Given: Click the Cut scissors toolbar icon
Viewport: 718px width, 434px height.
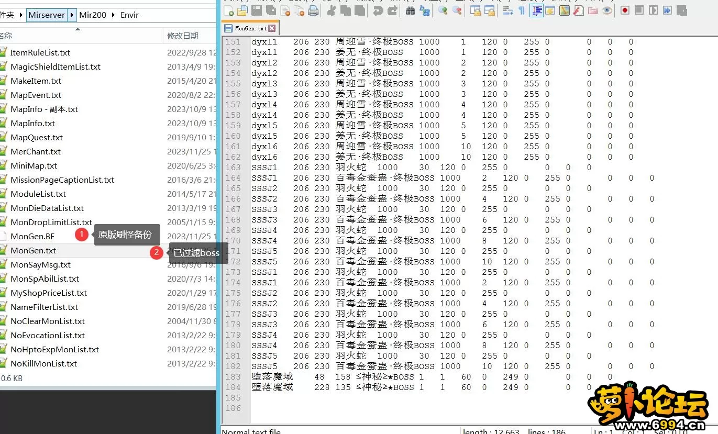Looking at the screenshot, I should click(332, 10).
